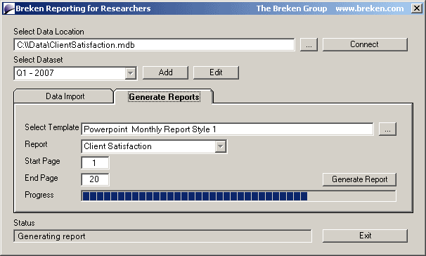Screen dimensions: 426x256
Task: Click the Generating report status field
Action: coord(162,236)
